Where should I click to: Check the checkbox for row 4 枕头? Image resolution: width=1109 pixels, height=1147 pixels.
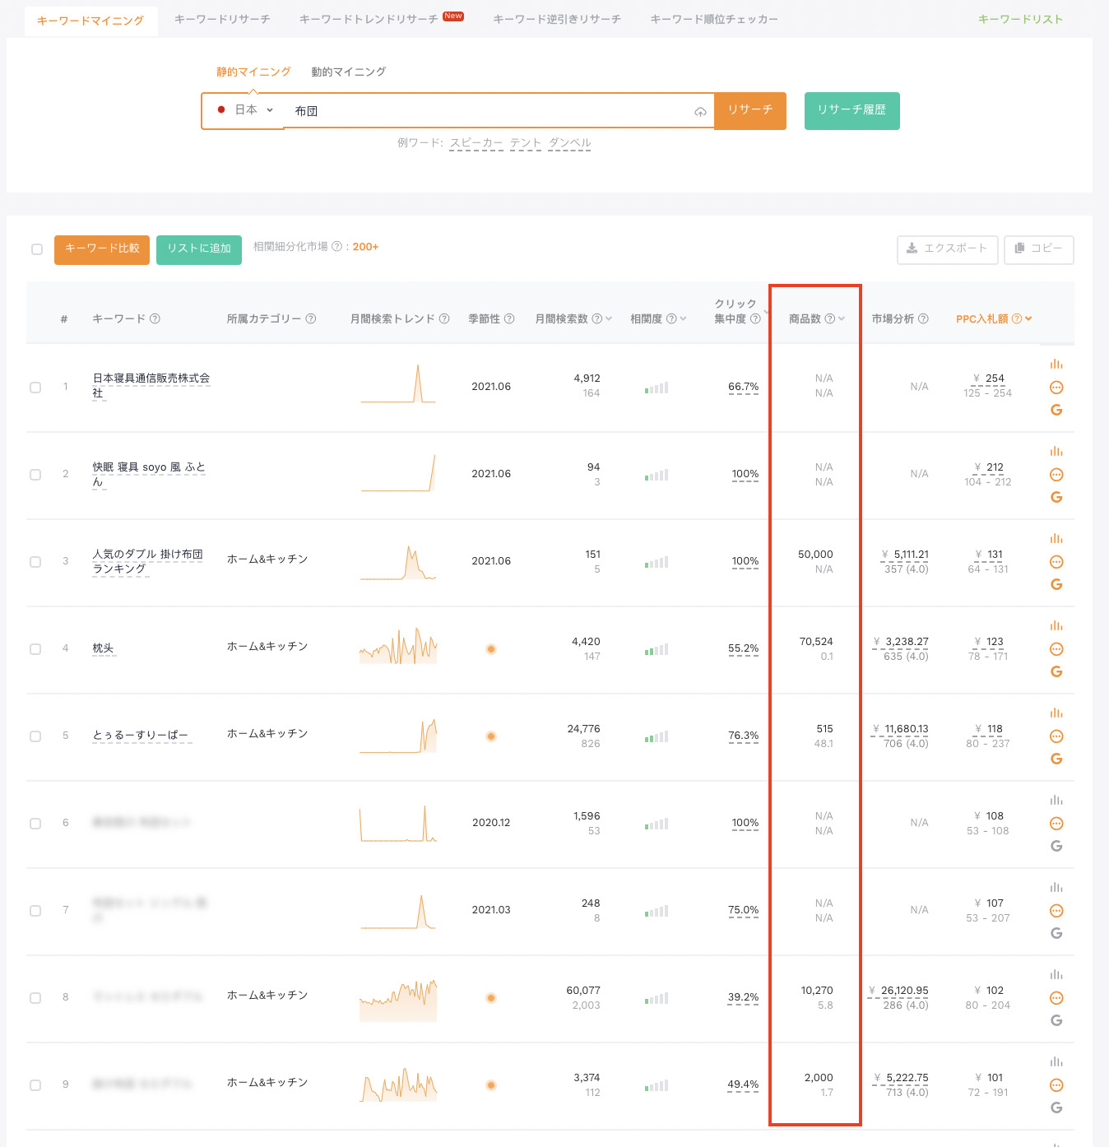35,649
